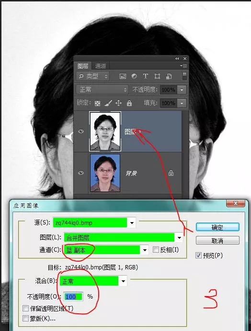Click the 背景 layer name

(131, 173)
